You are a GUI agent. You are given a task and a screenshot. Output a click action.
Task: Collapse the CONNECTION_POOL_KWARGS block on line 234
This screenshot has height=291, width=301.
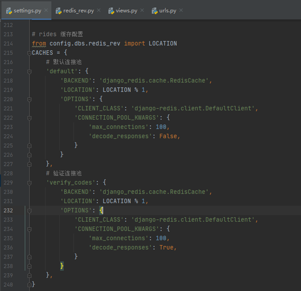[x=29, y=229]
